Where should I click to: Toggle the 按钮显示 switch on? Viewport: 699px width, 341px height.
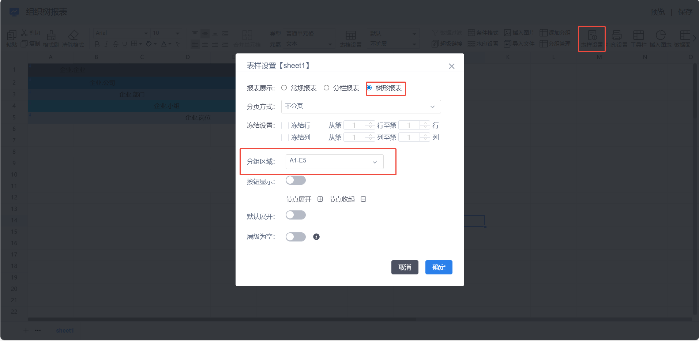coord(296,180)
